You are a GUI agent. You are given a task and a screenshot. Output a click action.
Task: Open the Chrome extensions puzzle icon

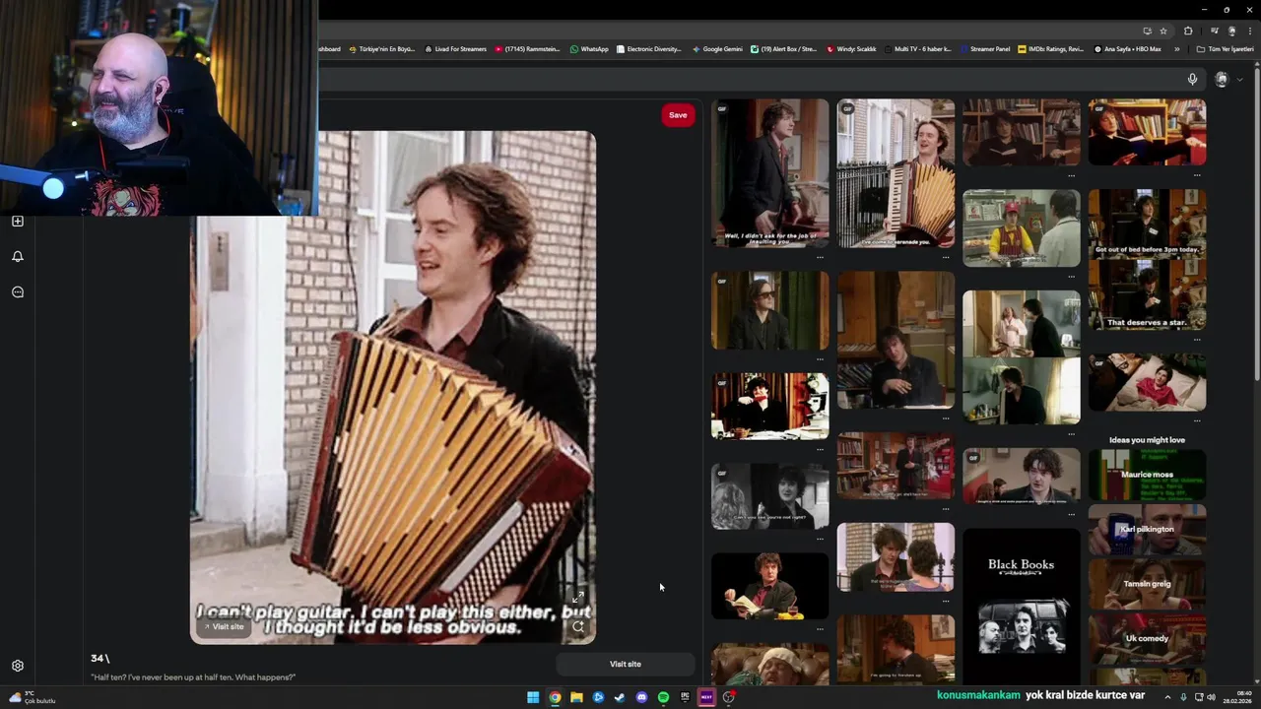(1188, 31)
